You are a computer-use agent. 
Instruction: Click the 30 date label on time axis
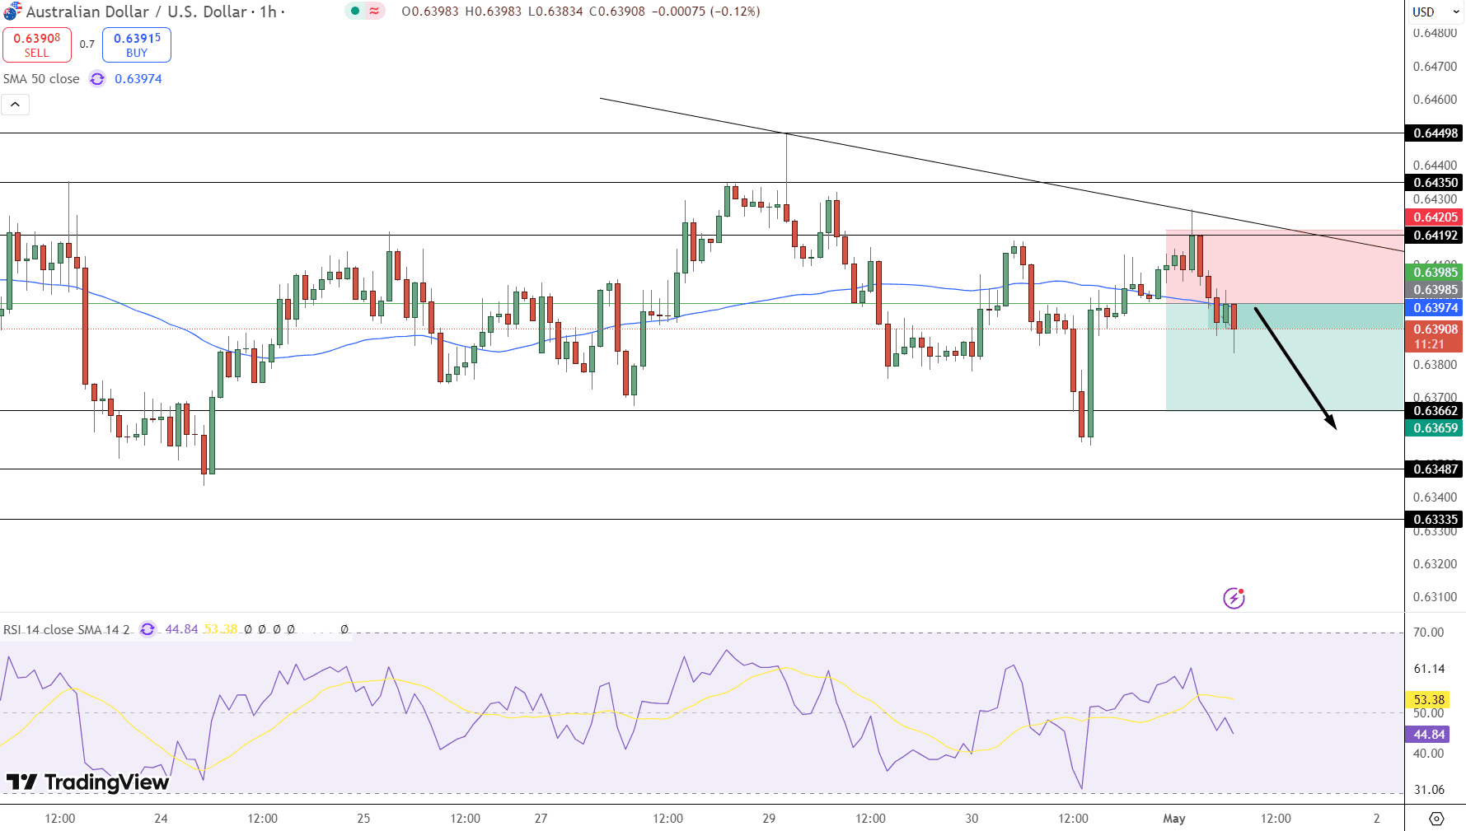(972, 819)
